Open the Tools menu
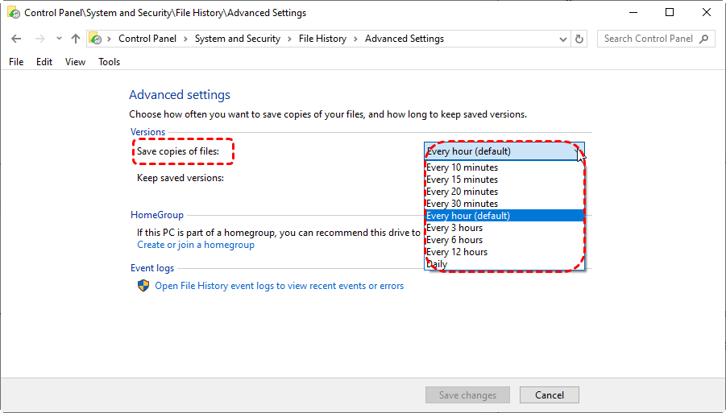Viewport: 726px width, 413px height. pos(109,62)
